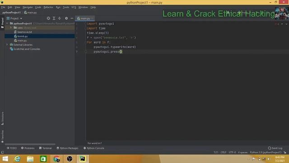Open Windows Start button
This screenshot has height=163, width=289.
5,159
